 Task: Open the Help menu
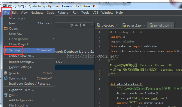click(119, 13)
